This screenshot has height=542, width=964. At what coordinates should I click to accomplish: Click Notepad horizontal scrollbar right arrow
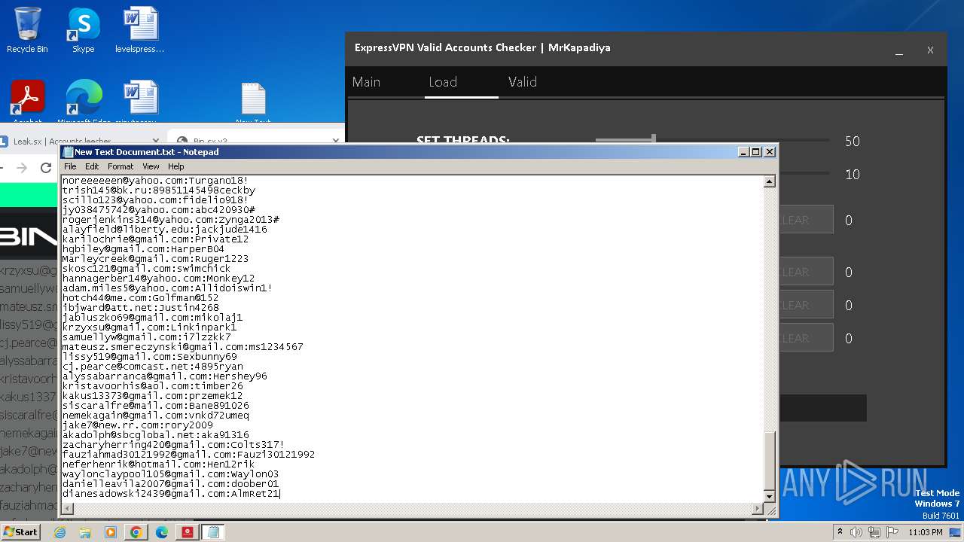click(758, 510)
